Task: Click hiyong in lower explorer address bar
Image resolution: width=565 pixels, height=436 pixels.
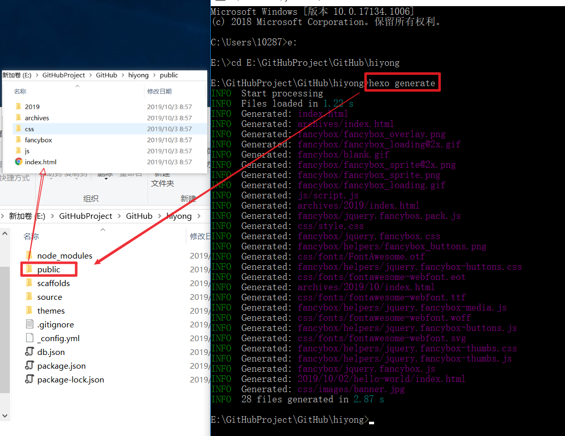Action: 179,216
